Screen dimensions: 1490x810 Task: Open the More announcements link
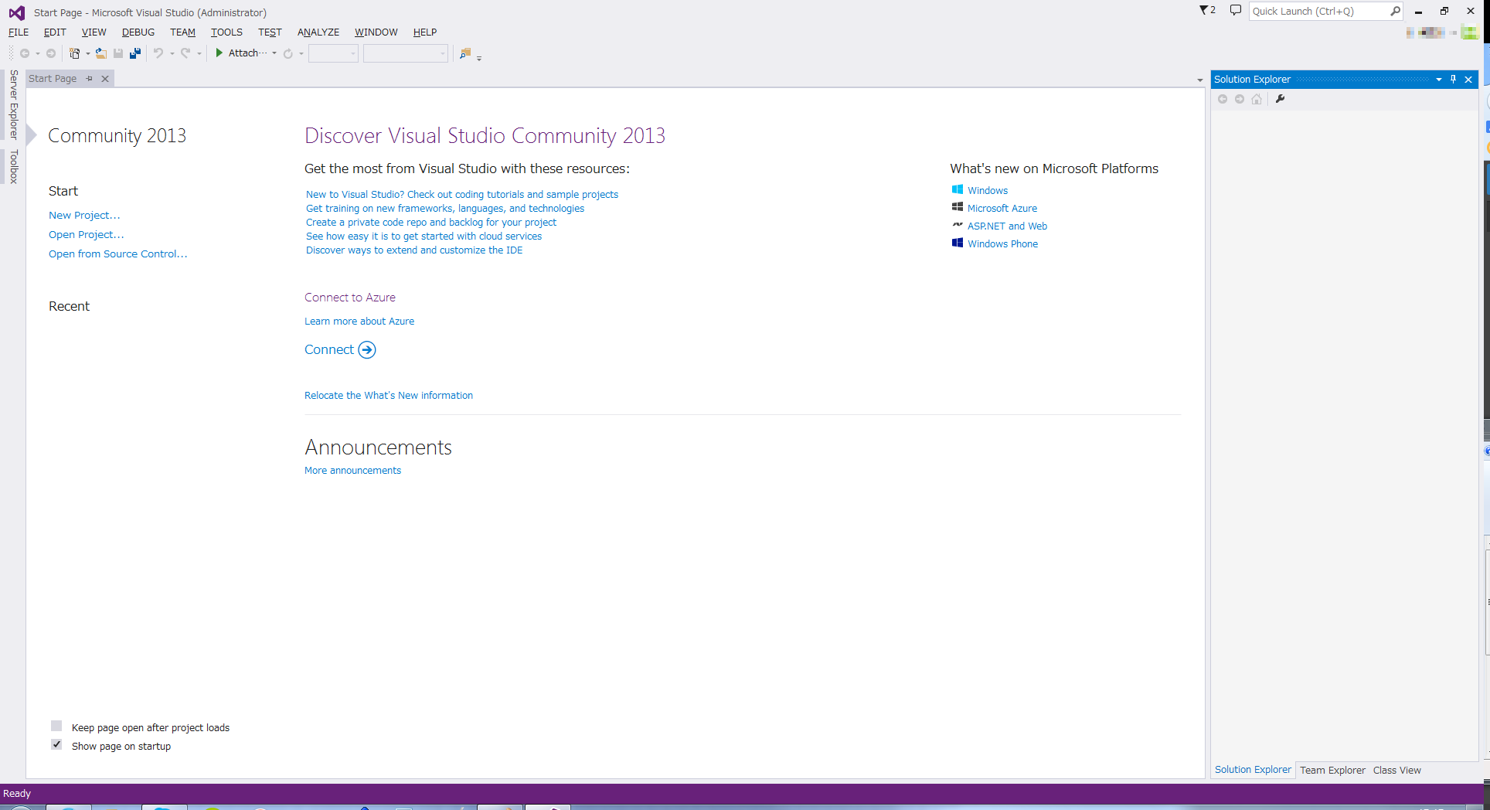click(x=352, y=471)
